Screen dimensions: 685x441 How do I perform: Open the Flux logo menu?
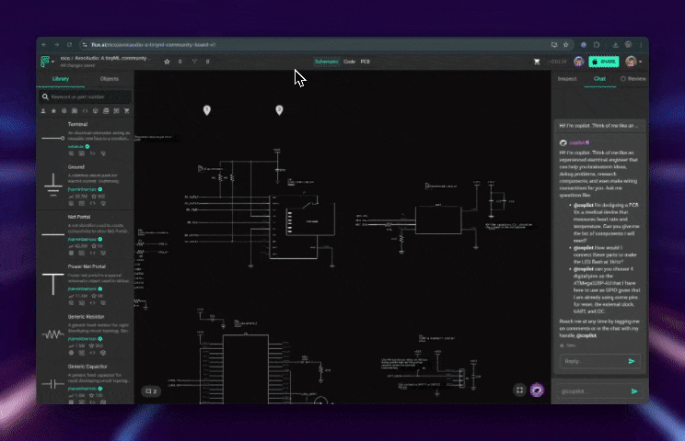click(46, 62)
